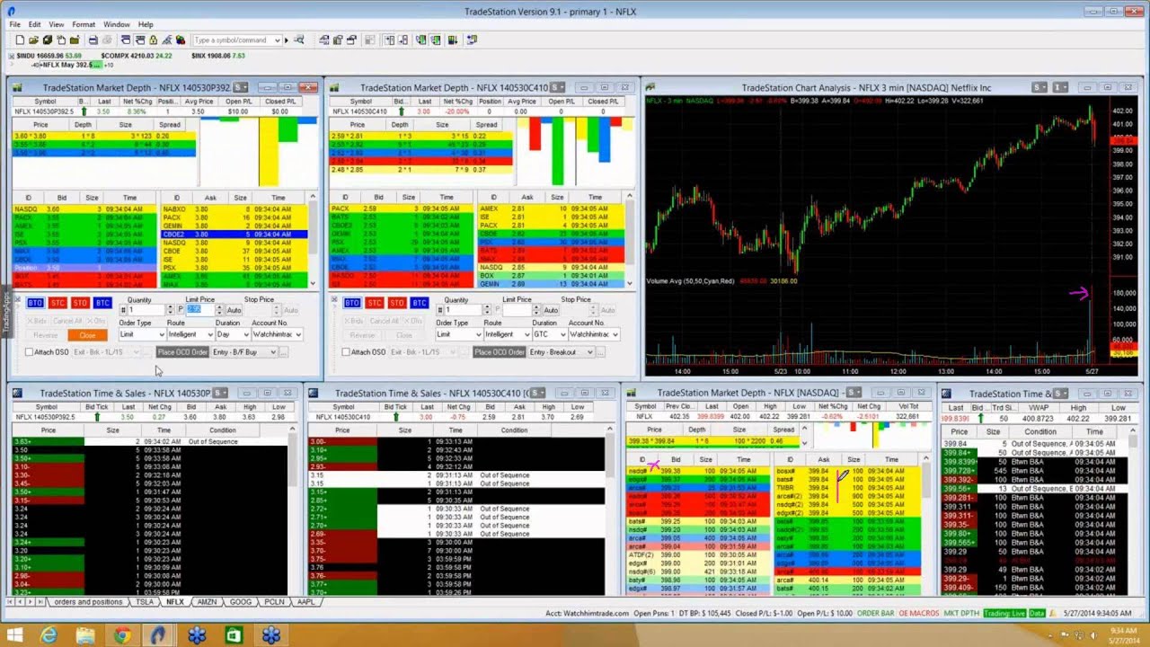Toggle the MKT DPTH status indicator
Screen dimensions: 1150x647
[x=961, y=613]
